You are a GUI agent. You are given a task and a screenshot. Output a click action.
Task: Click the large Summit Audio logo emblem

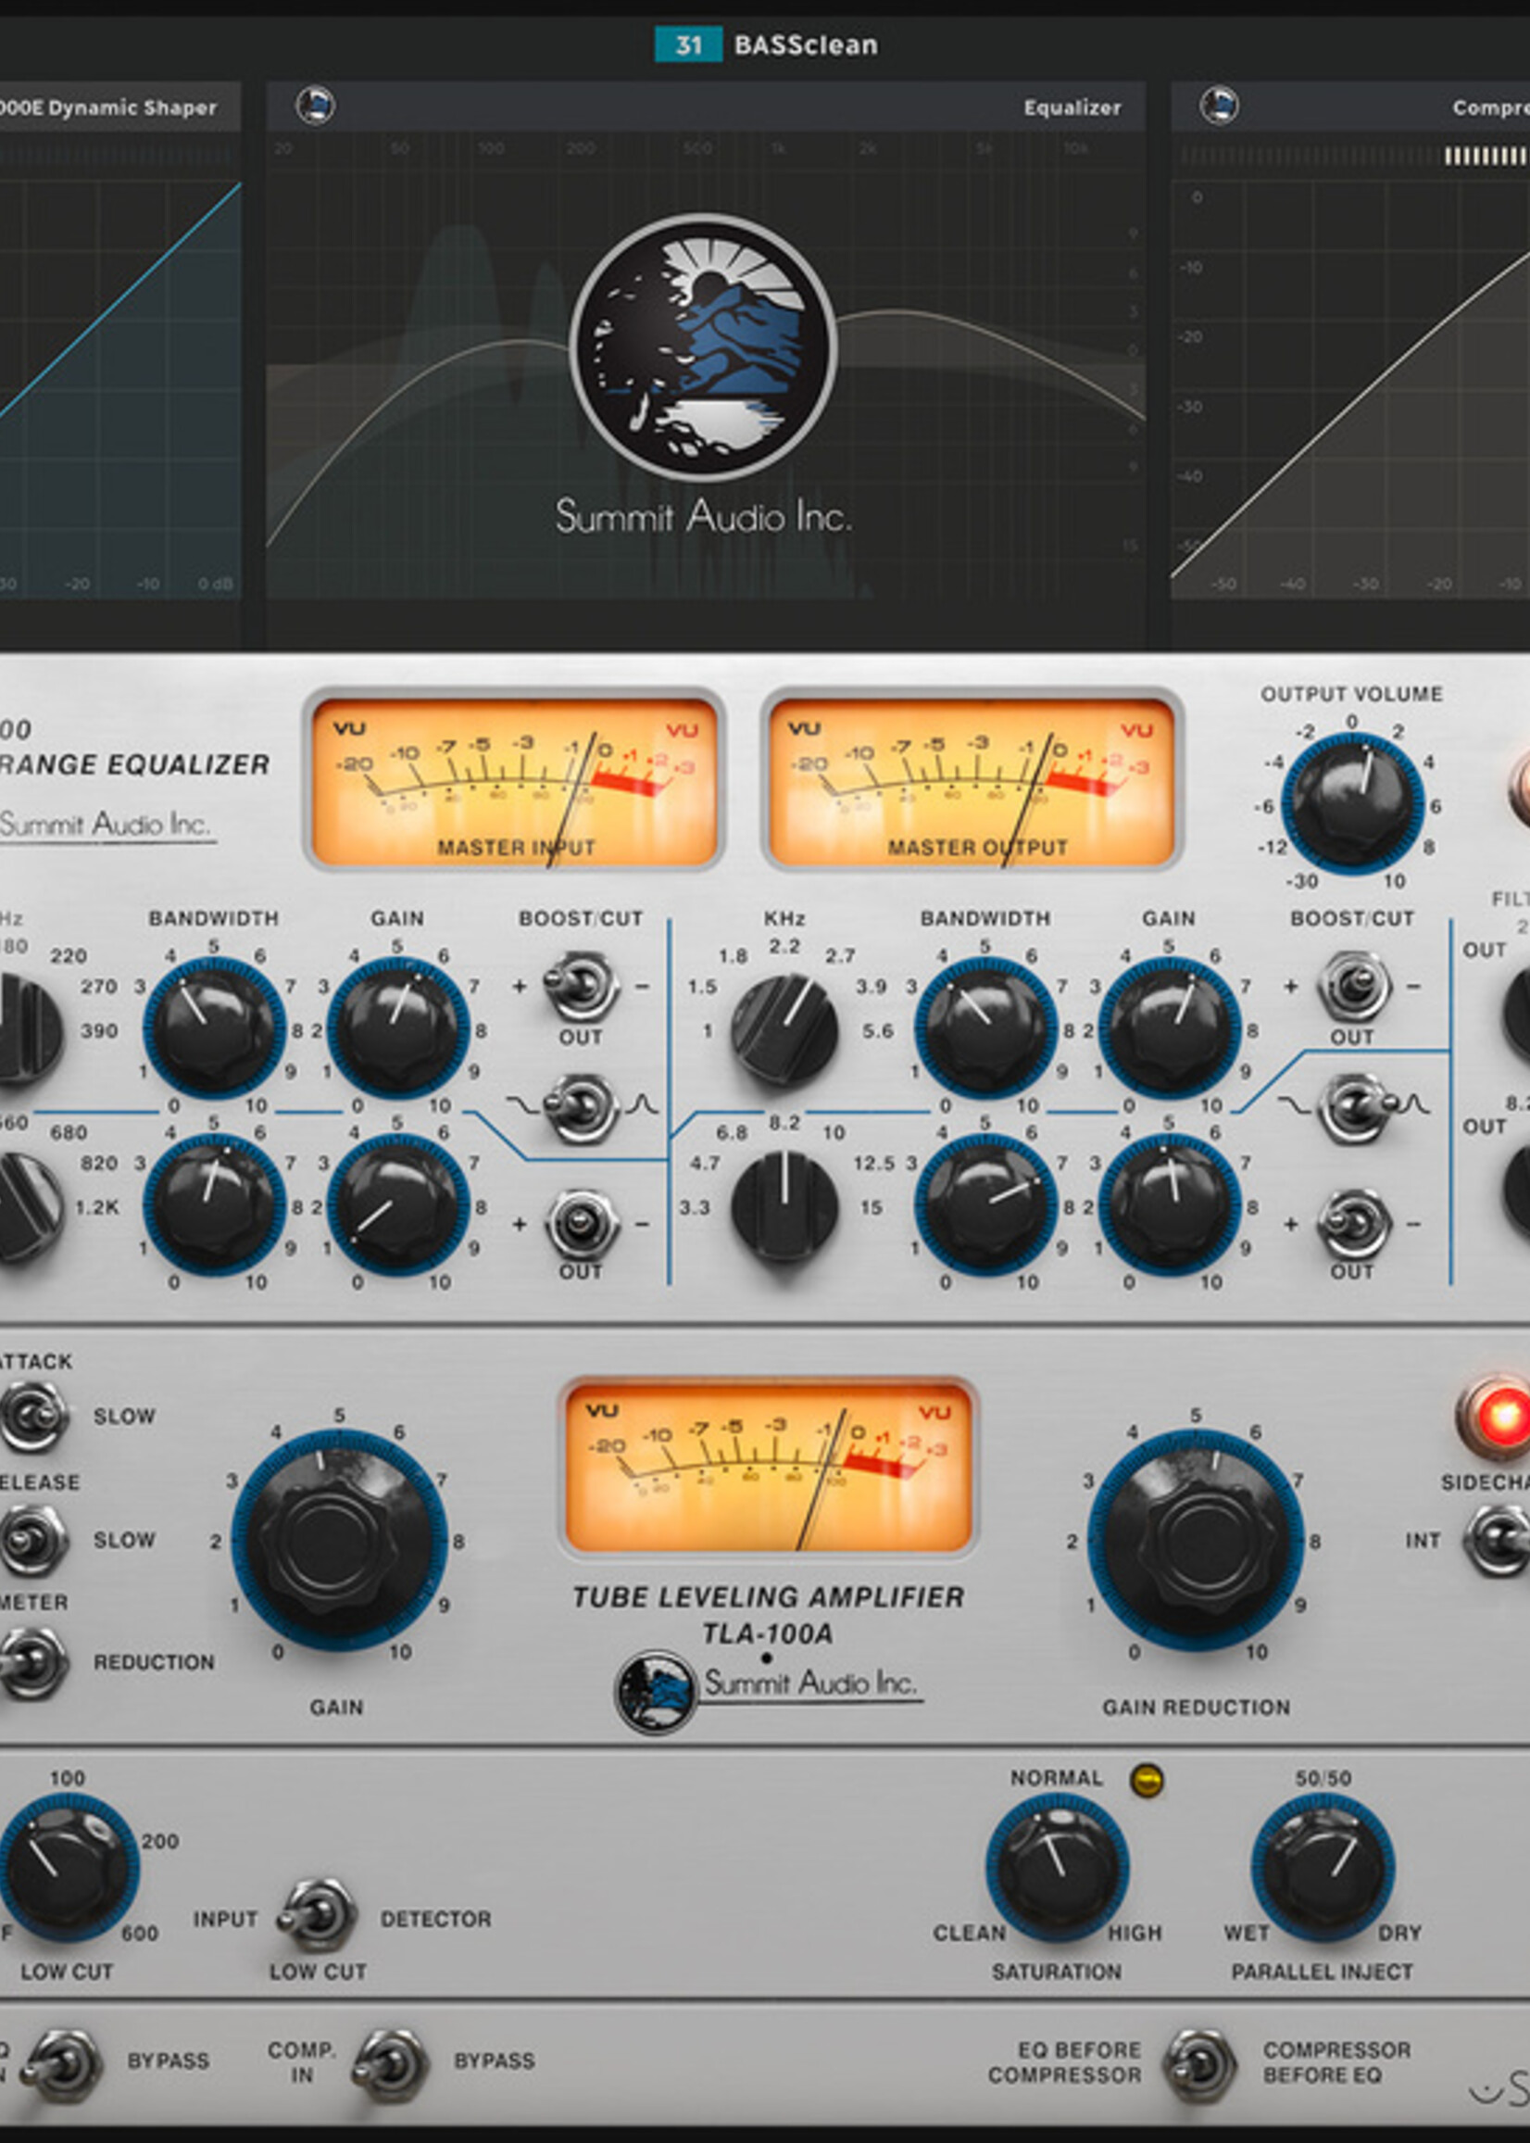click(x=704, y=347)
